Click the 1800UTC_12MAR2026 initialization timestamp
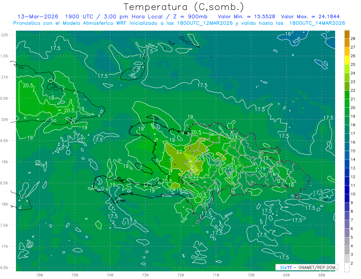Screen dimensions: 361x279 204,23
